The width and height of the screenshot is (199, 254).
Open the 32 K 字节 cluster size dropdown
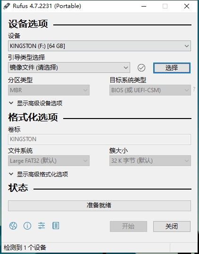tap(150, 161)
